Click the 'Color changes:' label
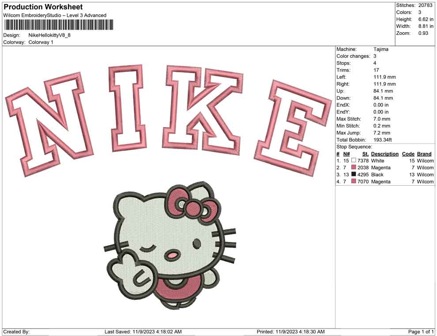The height and width of the screenshot is (336, 437). coord(353,56)
